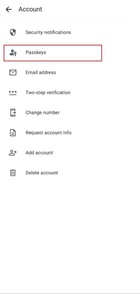
Task: Click the Account page title
Action: point(30,9)
